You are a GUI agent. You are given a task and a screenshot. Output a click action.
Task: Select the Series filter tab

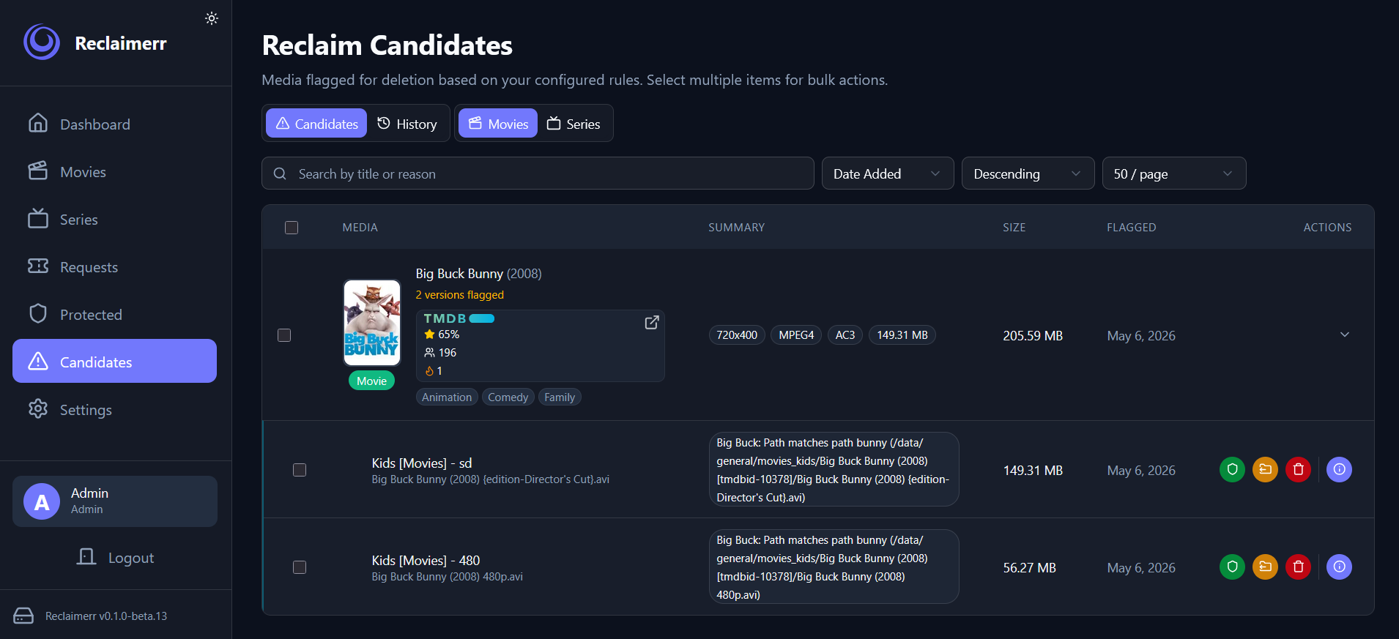pos(574,124)
